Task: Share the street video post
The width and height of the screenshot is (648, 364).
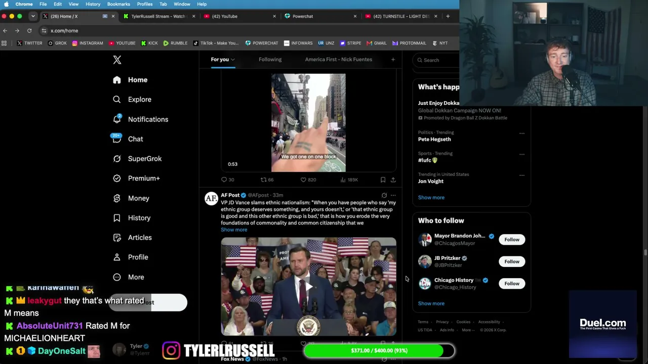Action: pyautogui.click(x=393, y=179)
